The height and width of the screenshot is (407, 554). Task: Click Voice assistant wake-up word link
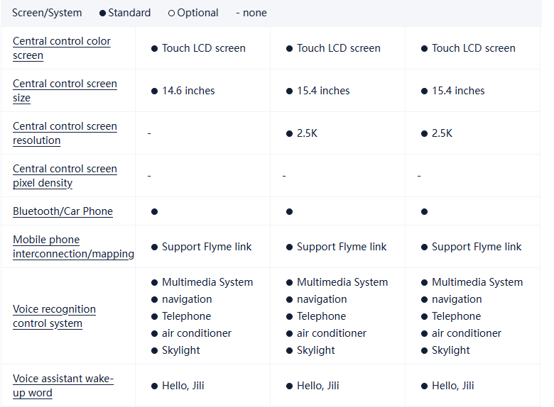coord(63,386)
